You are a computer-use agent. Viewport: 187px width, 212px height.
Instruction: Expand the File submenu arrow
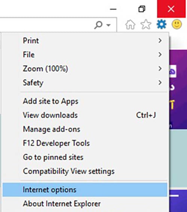click(x=160, y=55)
